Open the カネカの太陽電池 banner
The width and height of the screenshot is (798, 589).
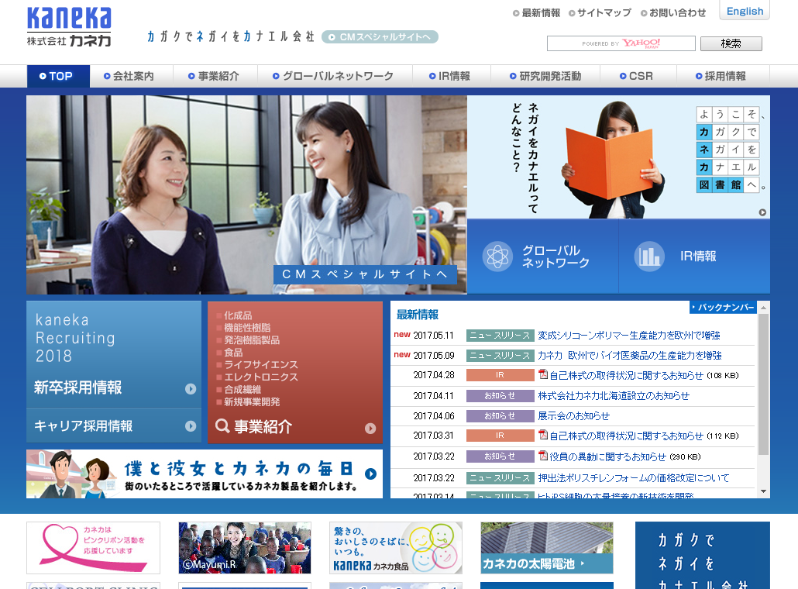click(x=547, y=548)
